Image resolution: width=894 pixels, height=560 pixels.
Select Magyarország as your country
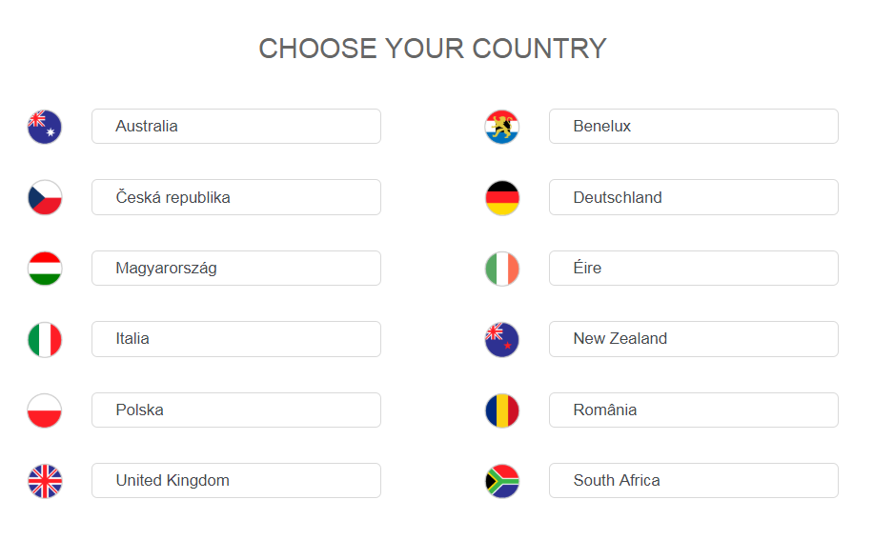click(x=236, y=269)
